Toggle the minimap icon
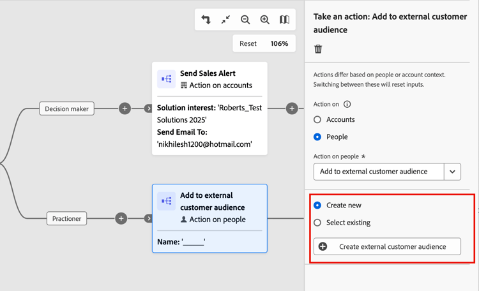This screenshot has width=479, height=291. pyautogui.click(x=284, y=20)
